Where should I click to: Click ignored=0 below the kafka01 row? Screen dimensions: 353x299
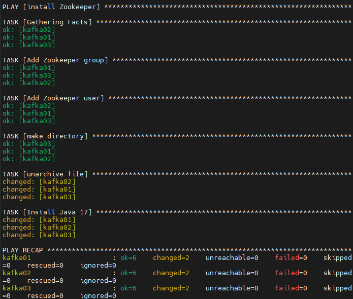tap(98, 266)
